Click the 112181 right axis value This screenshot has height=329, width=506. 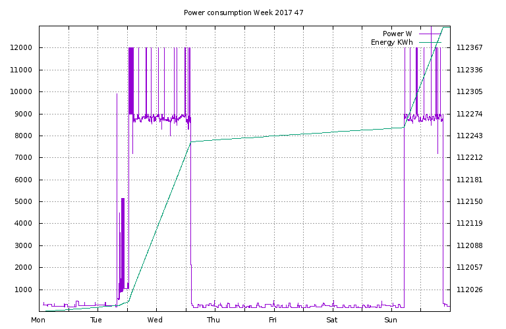(470, 180)
